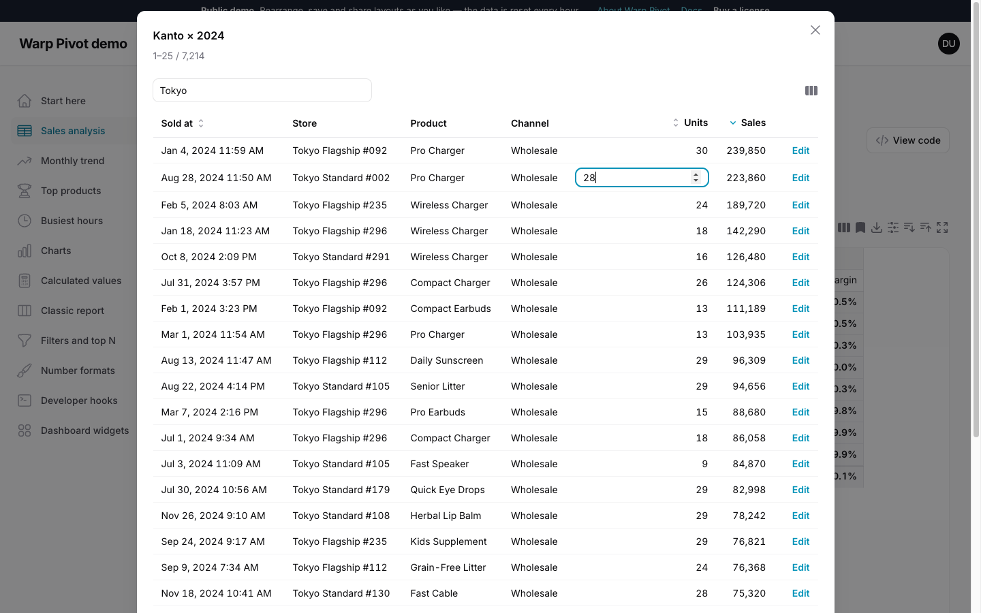The height and width of the screenshot is (613, 981).
Task: Edit the Fast Cable row
Action: (x=800, y=593)
